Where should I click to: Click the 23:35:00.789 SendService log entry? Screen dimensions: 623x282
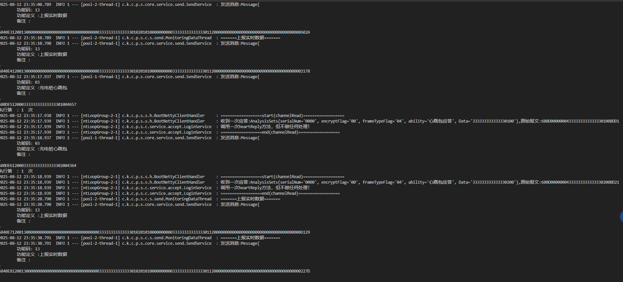coord(131,5)
